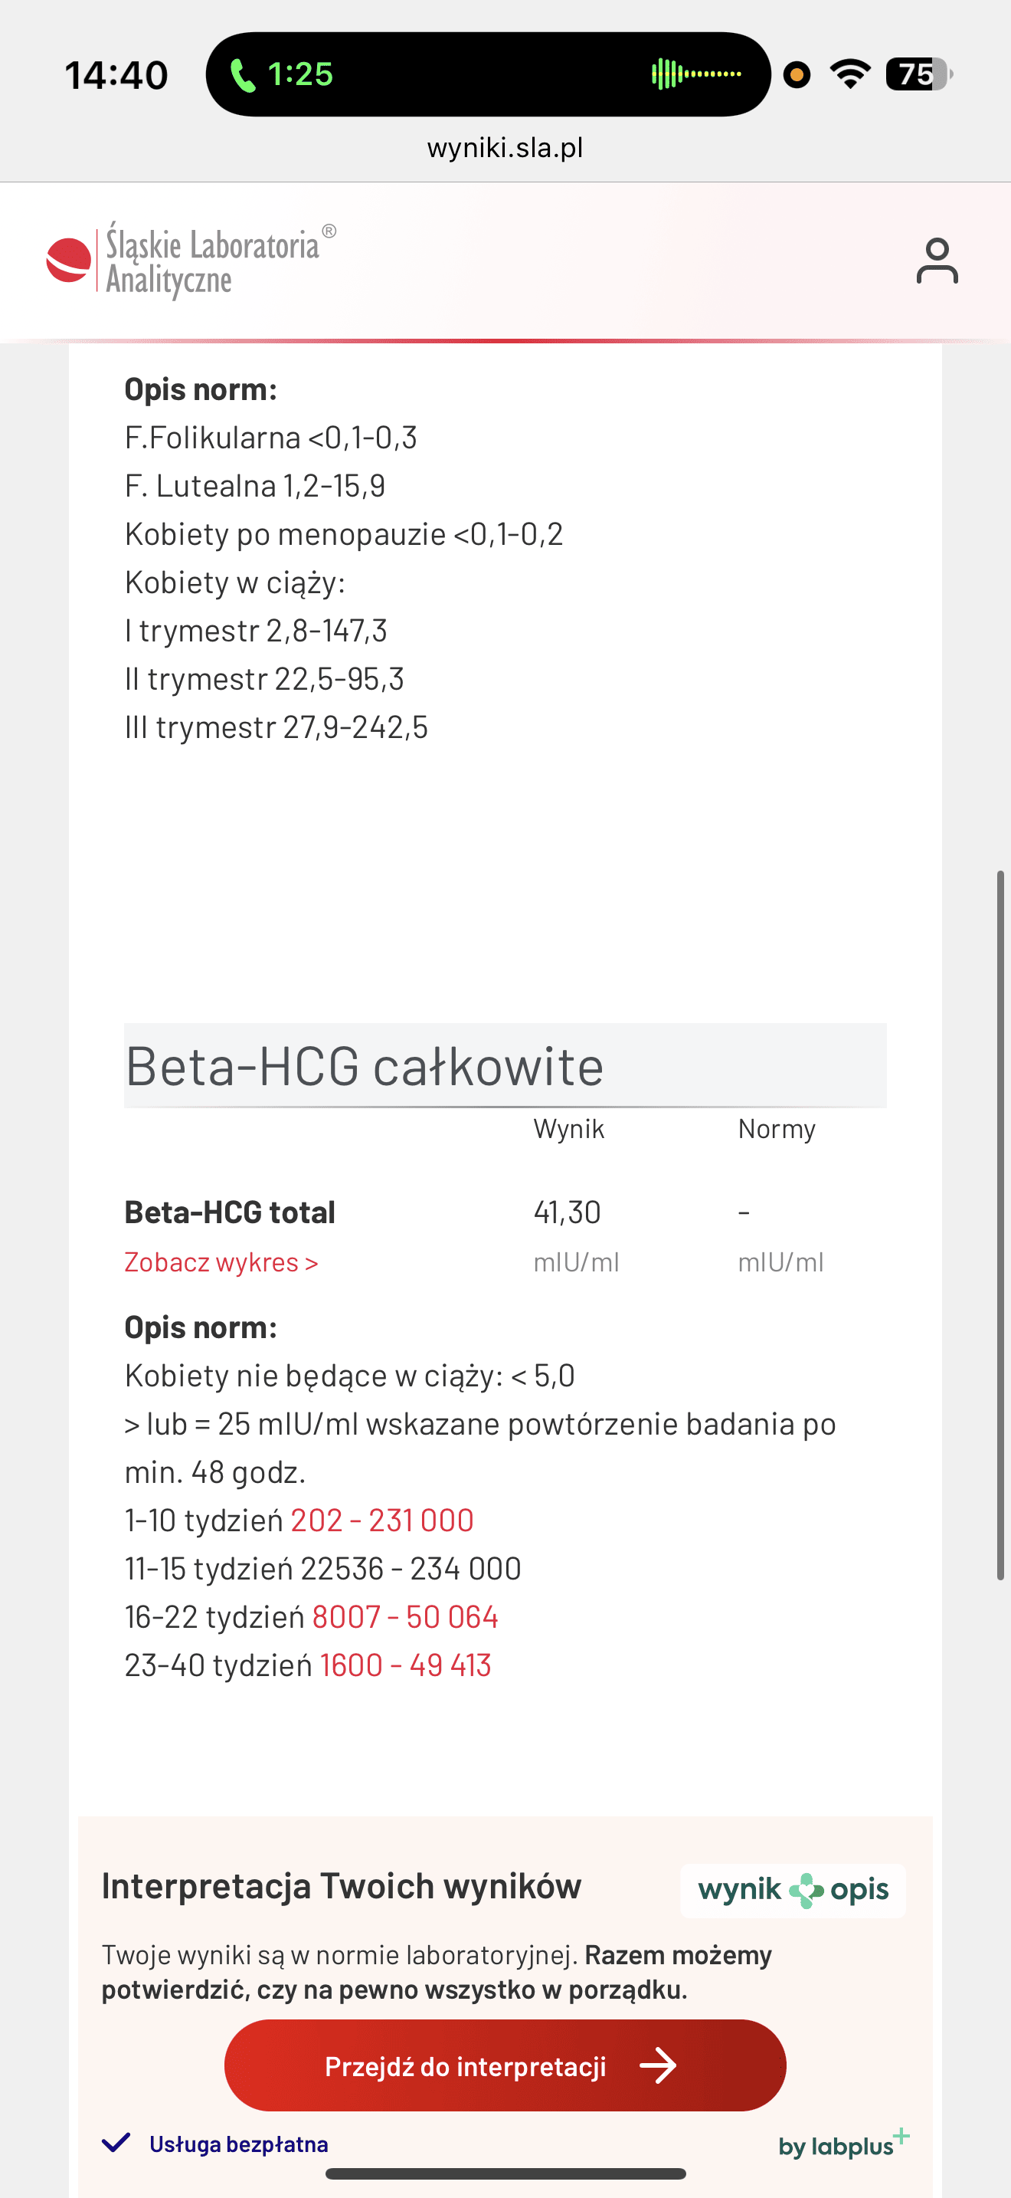Tap the battery level indicator

919,74
